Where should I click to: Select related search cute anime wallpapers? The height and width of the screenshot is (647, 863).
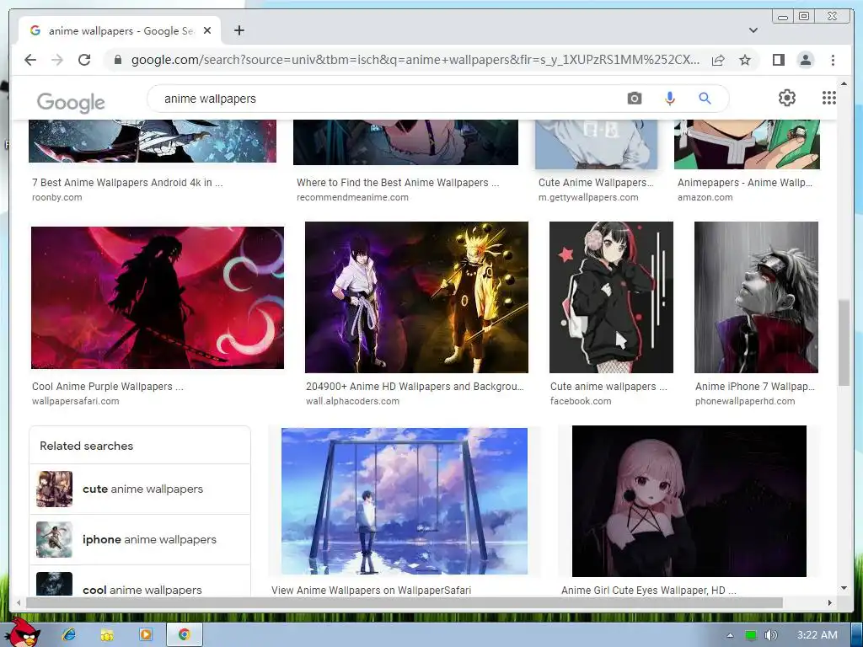[140, 489]
